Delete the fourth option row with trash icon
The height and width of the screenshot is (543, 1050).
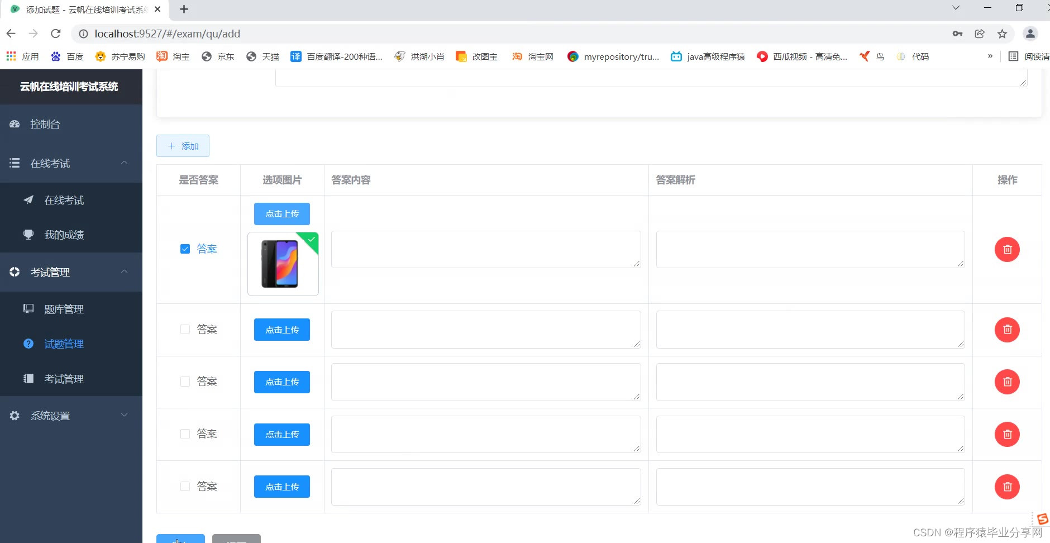[x=1007, y=435]
